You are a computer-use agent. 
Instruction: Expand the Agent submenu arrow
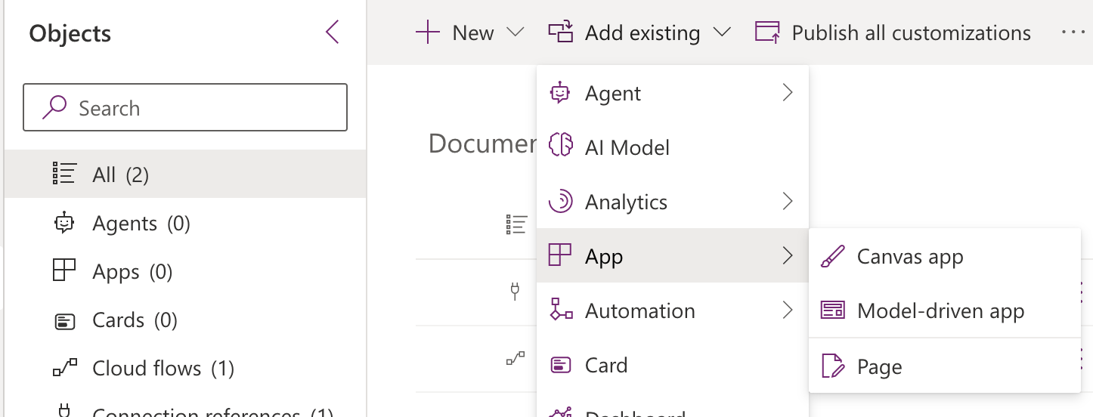click(788, 93)
